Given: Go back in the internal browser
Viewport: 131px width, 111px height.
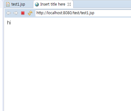Looking at the screenshot, I should 9,13.
